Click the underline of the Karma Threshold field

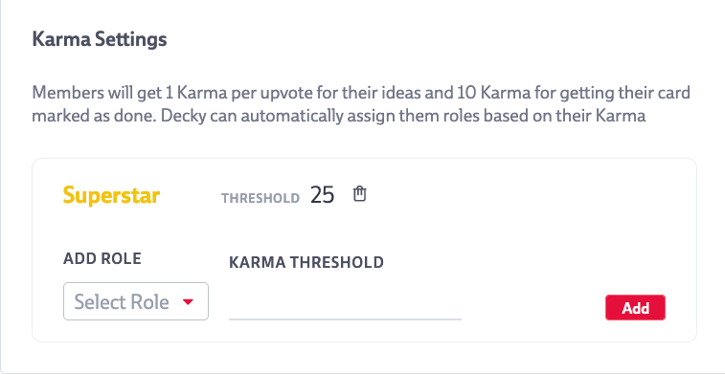tap(345, 319)
